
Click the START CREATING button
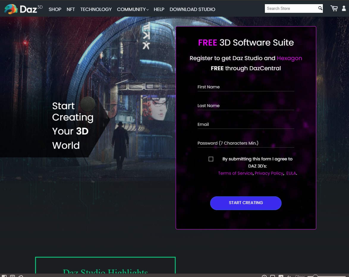[x=246, y=203]
